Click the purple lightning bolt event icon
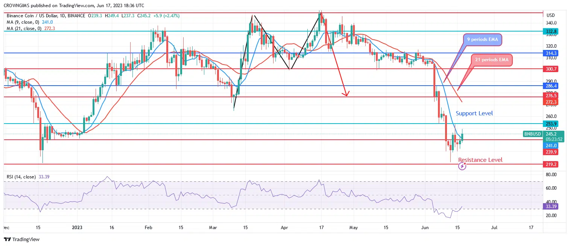Viewport: 570px width, 246px height. [x=462, y=166]
